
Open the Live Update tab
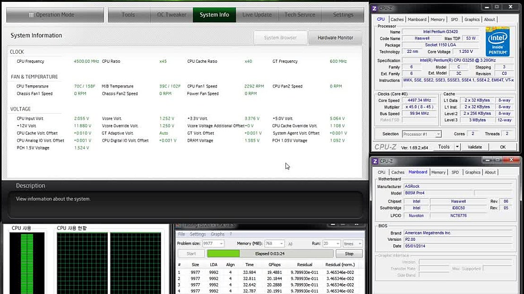tap(257, 15)
